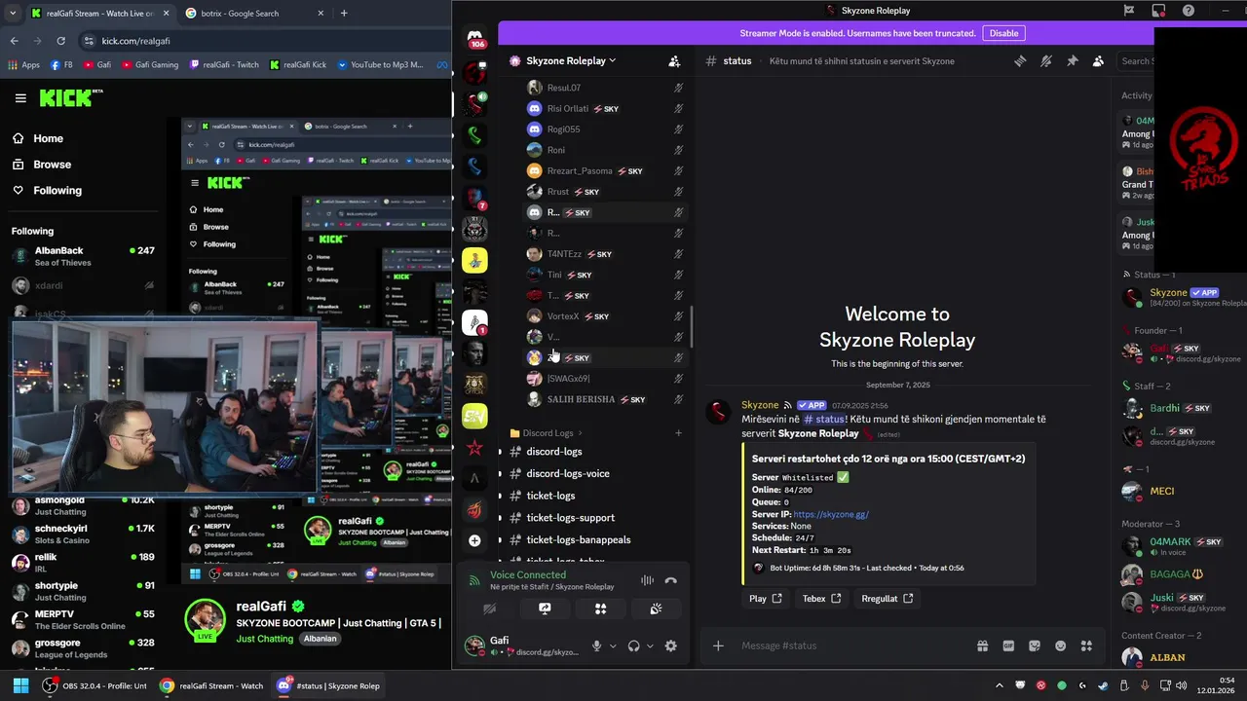Screen dimensions: 1247x701
Task: Toggle mute icon next to T4NTEzz
Action: (x=678, y=254)
